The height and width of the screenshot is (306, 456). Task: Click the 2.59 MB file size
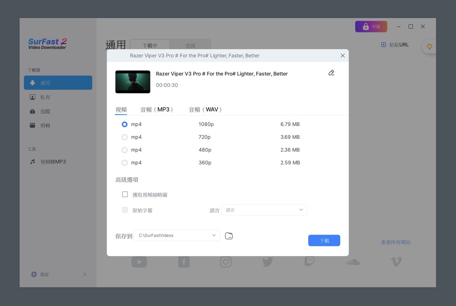pos(290,163)
